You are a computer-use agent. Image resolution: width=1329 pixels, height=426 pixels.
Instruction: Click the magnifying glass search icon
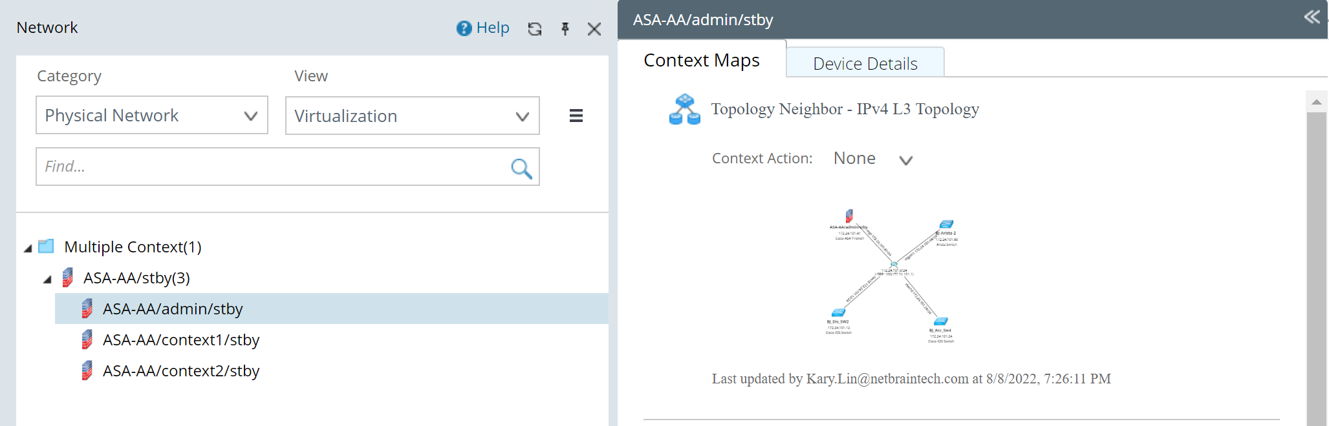pos(521,168)
